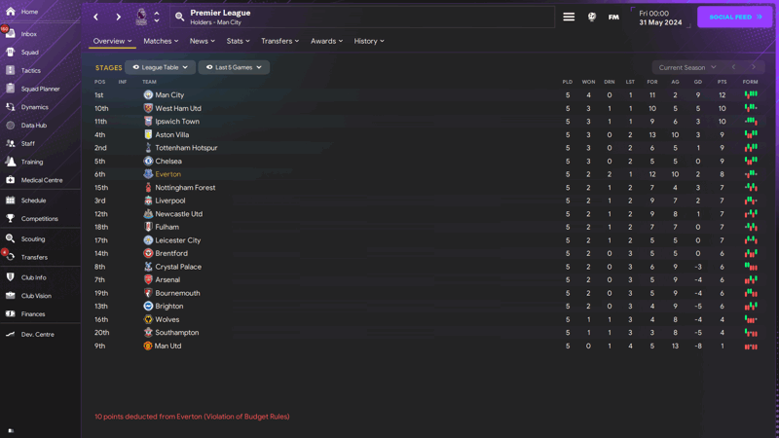The width and height of the screenshot is (779, 438).
Task: Click the FM logo button
Action: (613, 17)
